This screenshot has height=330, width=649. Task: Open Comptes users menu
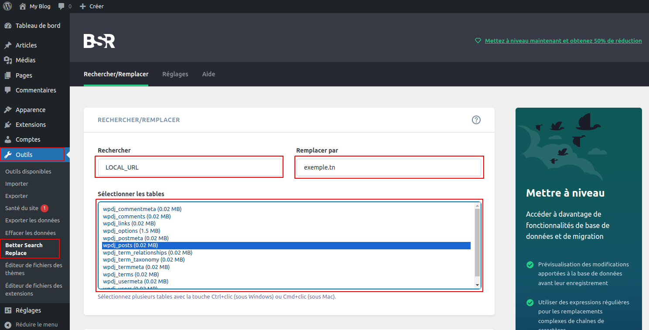(28, 139)
